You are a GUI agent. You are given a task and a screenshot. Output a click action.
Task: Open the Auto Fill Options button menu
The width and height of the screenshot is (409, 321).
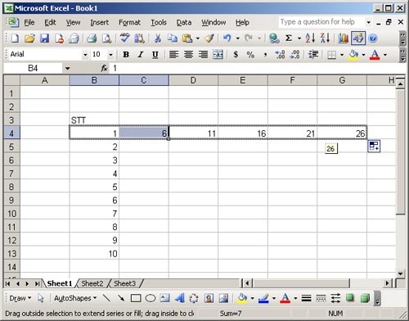point(374,147)
